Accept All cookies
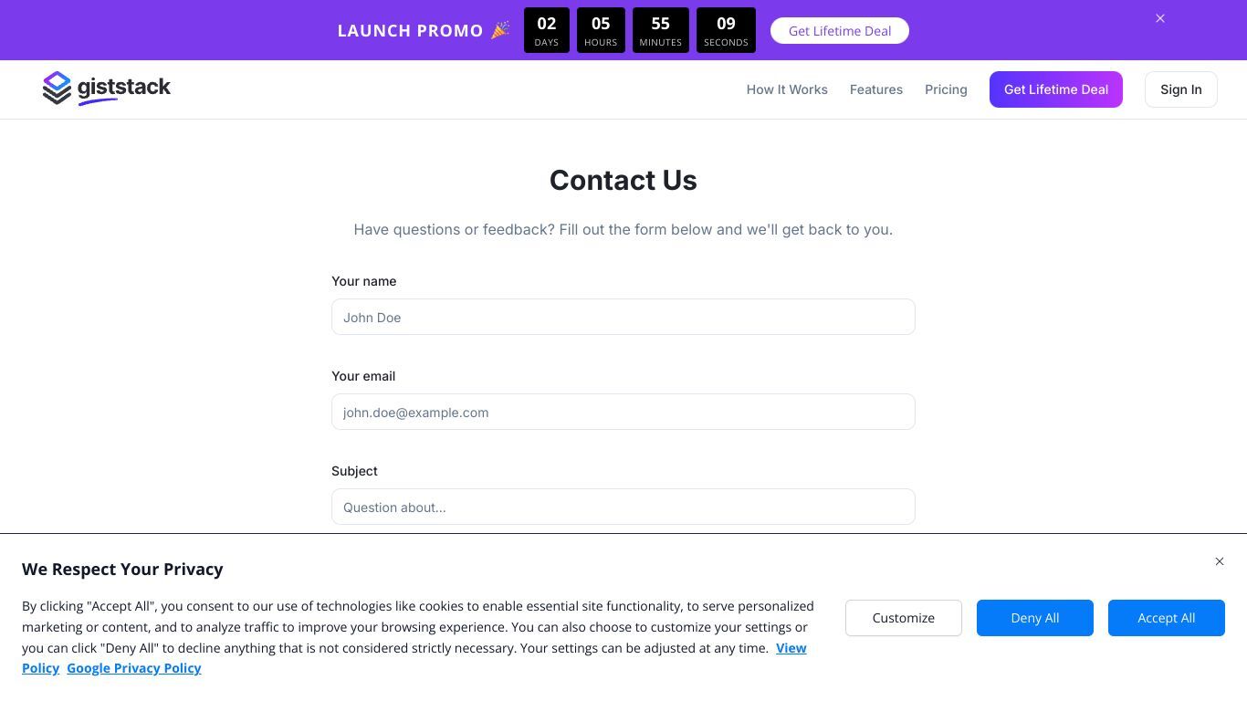Image resolution: width=1247 pixels, height=701 pixels. 1167,618
